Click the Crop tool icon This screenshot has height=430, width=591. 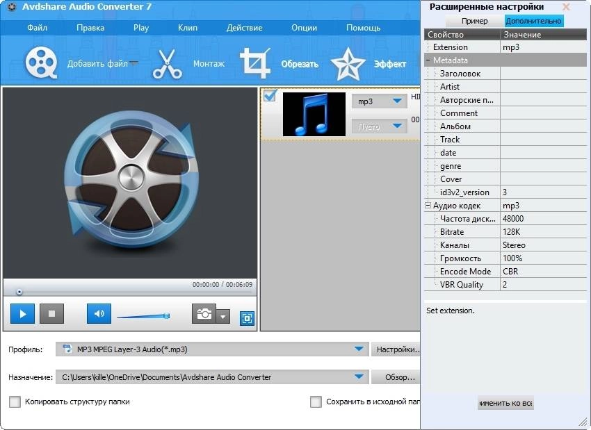coord(255,63)
